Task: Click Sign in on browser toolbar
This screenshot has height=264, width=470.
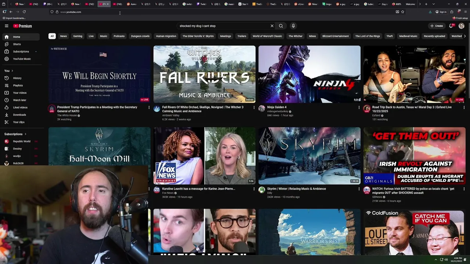Action: click(441, 12)
